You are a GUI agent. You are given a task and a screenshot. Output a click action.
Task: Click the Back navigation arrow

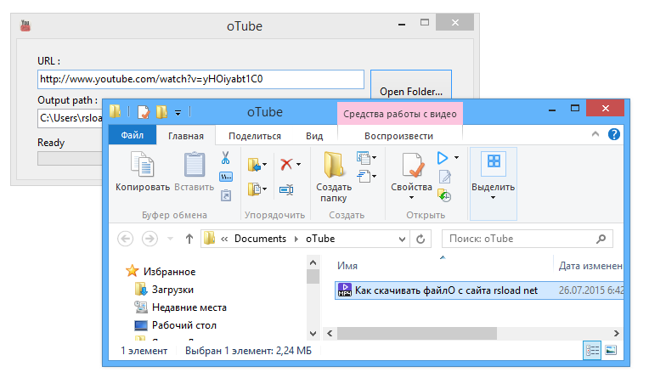tap(126, 239)
